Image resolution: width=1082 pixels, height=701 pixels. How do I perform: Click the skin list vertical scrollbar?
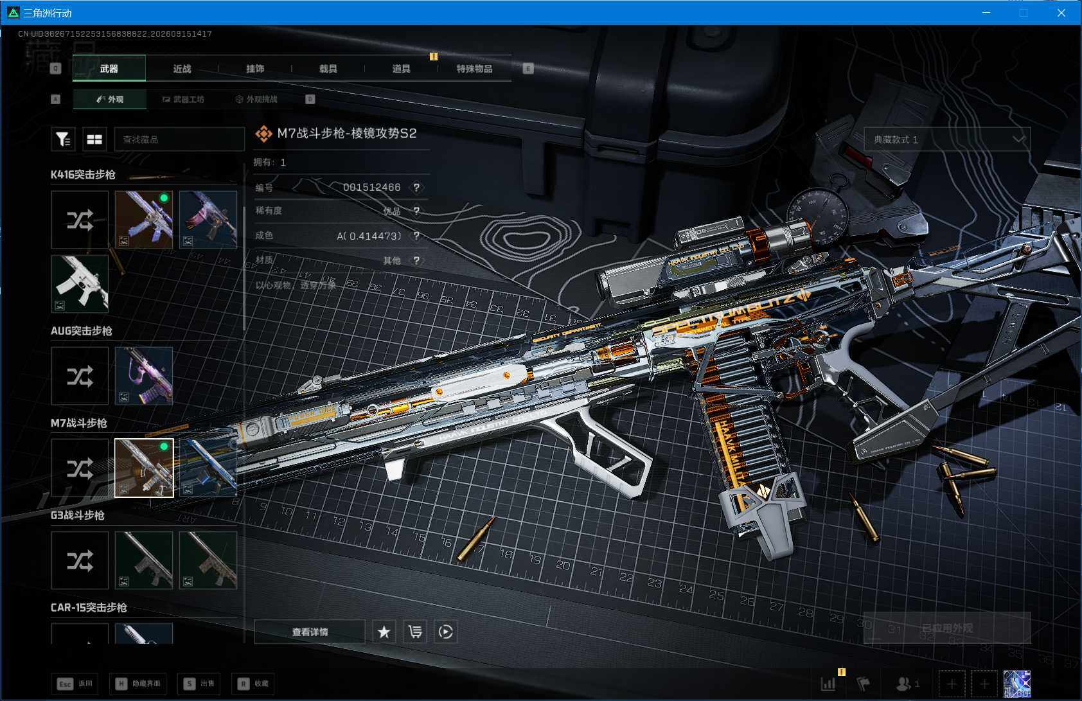[244, 269]
